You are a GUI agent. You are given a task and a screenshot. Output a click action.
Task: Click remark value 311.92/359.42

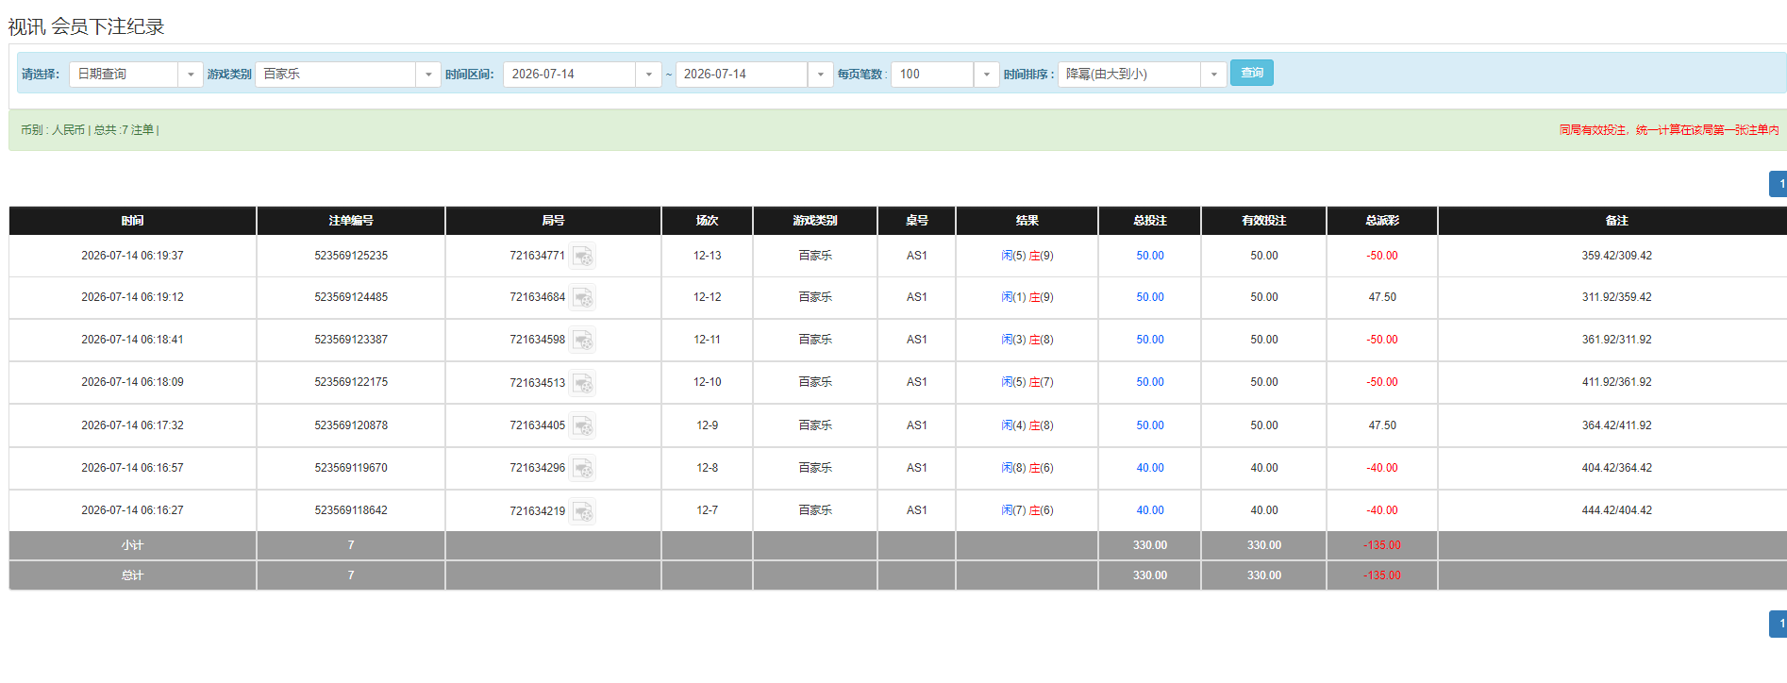coord(1616,297)
